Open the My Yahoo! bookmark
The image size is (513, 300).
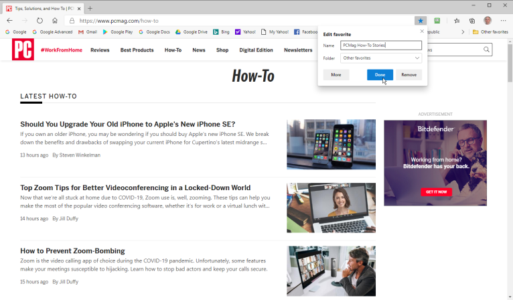pos(275,31)
